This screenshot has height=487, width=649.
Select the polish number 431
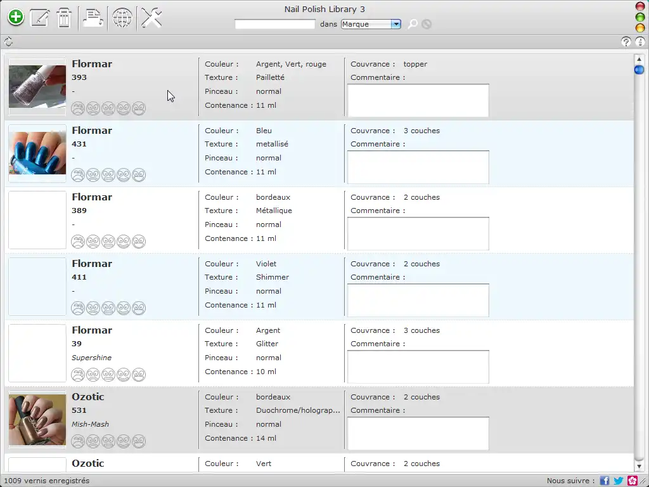(x=79, y=144)
